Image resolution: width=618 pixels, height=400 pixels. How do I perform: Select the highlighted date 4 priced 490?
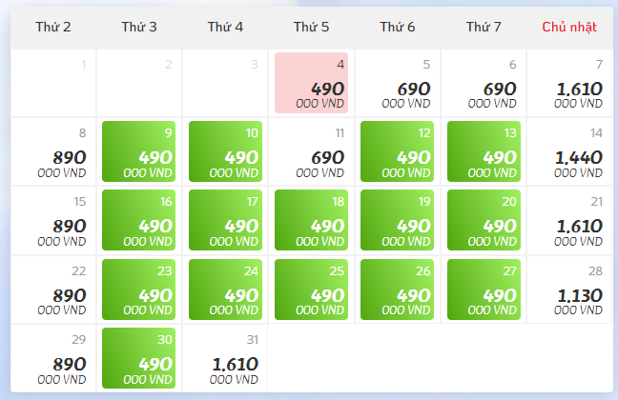coord(311,83)
